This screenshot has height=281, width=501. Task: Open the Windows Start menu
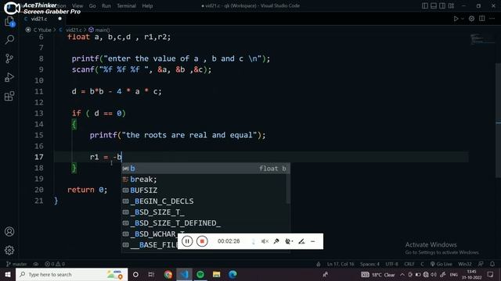click(7, 274)
